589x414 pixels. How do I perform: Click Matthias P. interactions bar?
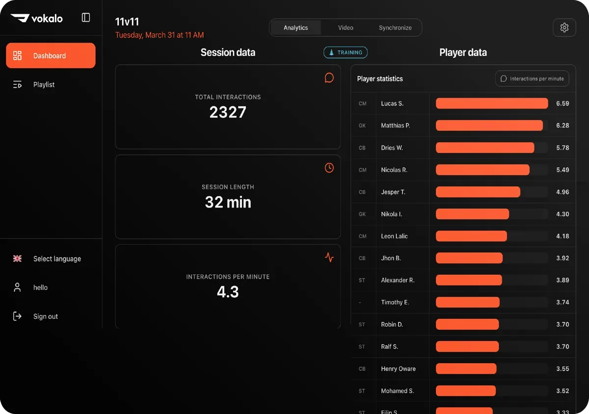coord(489,126)
